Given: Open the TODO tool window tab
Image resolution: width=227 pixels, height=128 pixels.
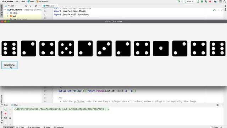Looking at the screenshot, I should click(20, 127).
